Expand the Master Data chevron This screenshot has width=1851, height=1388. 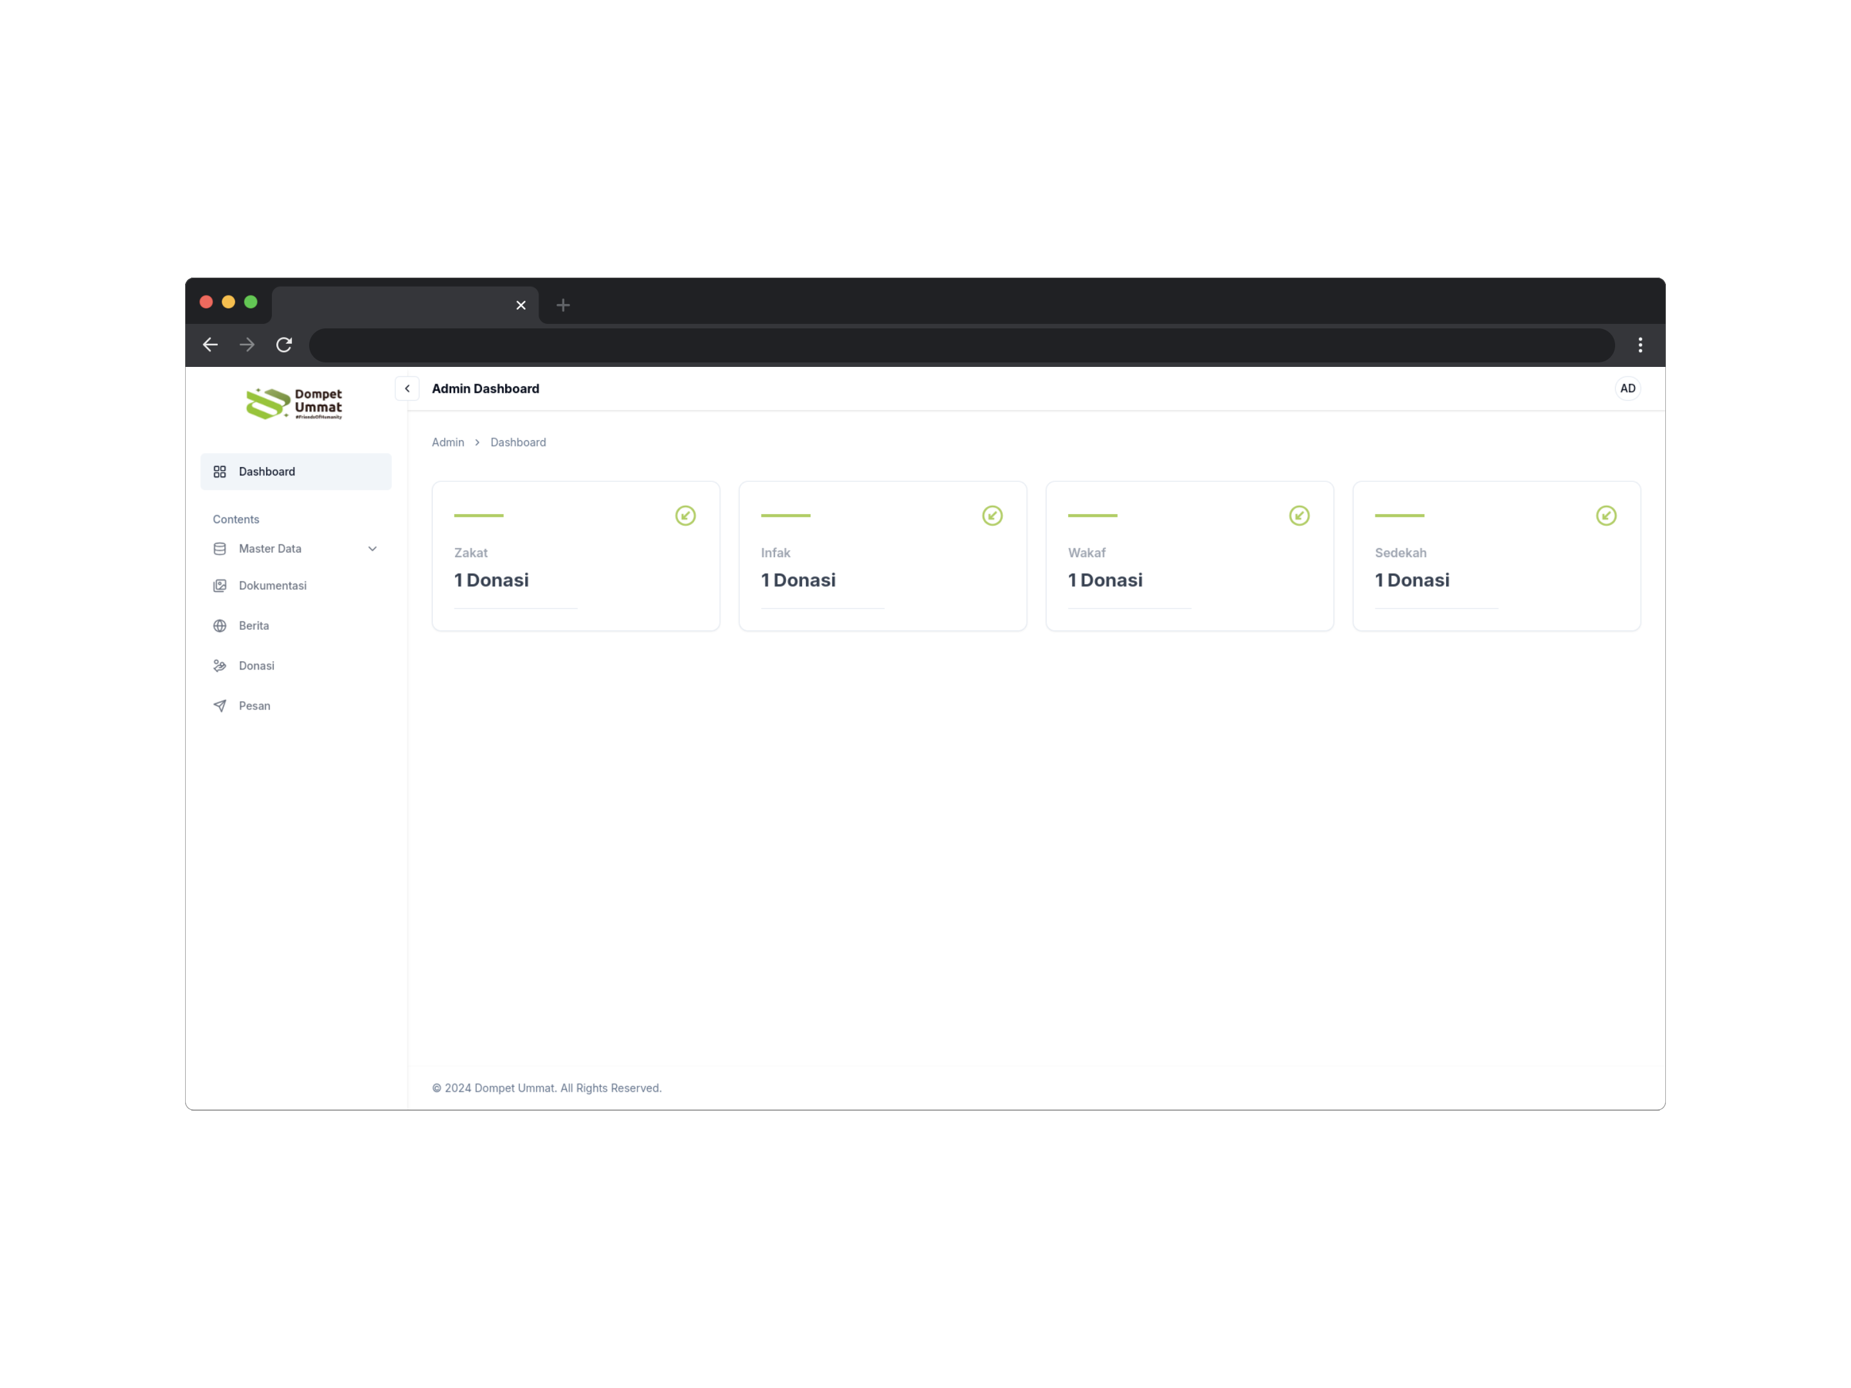tap(372, 549)
